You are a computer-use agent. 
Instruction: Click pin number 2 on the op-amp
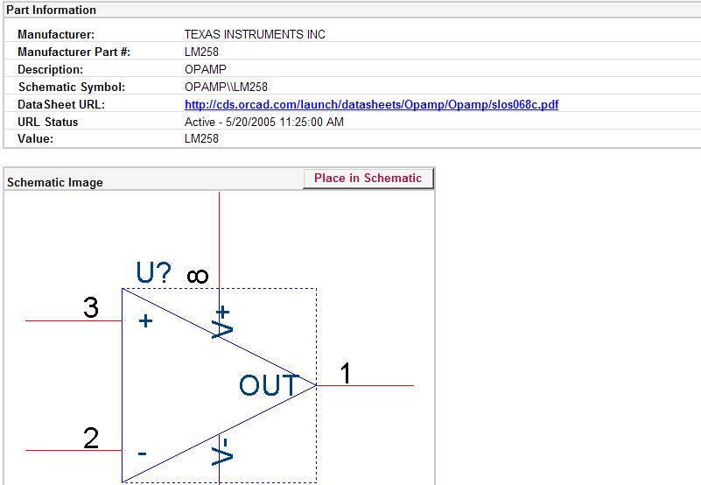pos(90,437)
